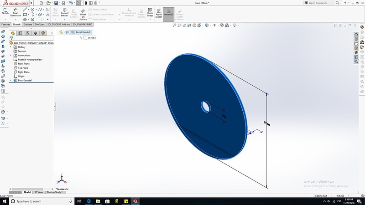Image resolution: width=365 pixels, height=205 pixels.
Task: Select Material <not specified> item
Action: [28, 60]
